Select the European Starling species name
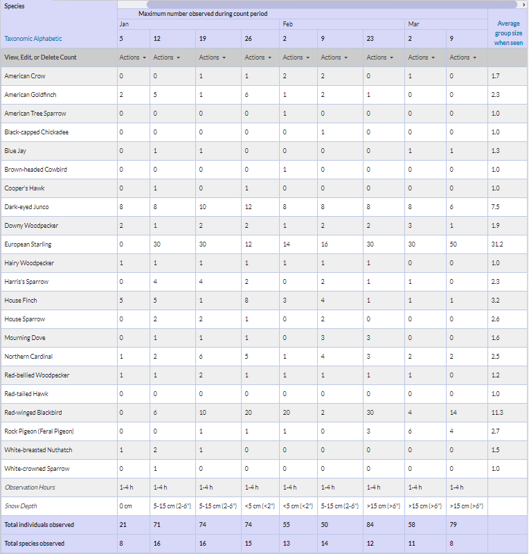 tap(28, 244)
